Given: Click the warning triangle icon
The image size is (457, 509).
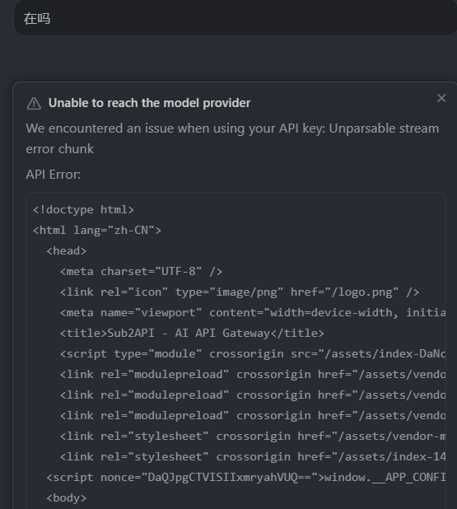Looking at the screenshot, I should [x=34, y=104].
